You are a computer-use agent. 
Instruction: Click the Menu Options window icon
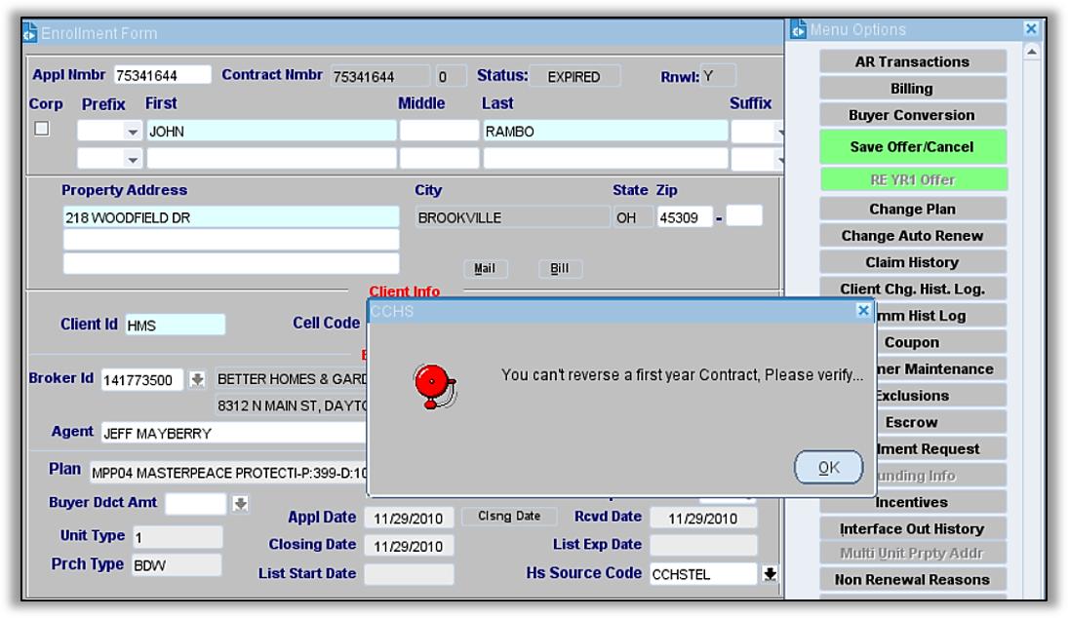798,29
